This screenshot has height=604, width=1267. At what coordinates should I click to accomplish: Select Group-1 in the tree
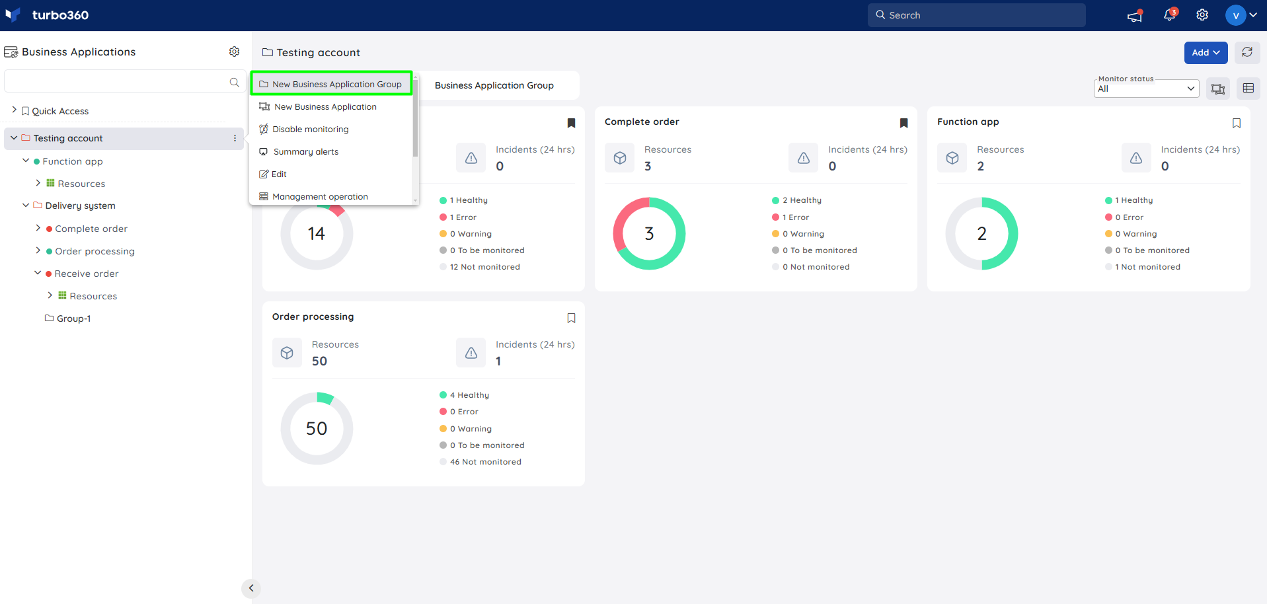(73, 318)
